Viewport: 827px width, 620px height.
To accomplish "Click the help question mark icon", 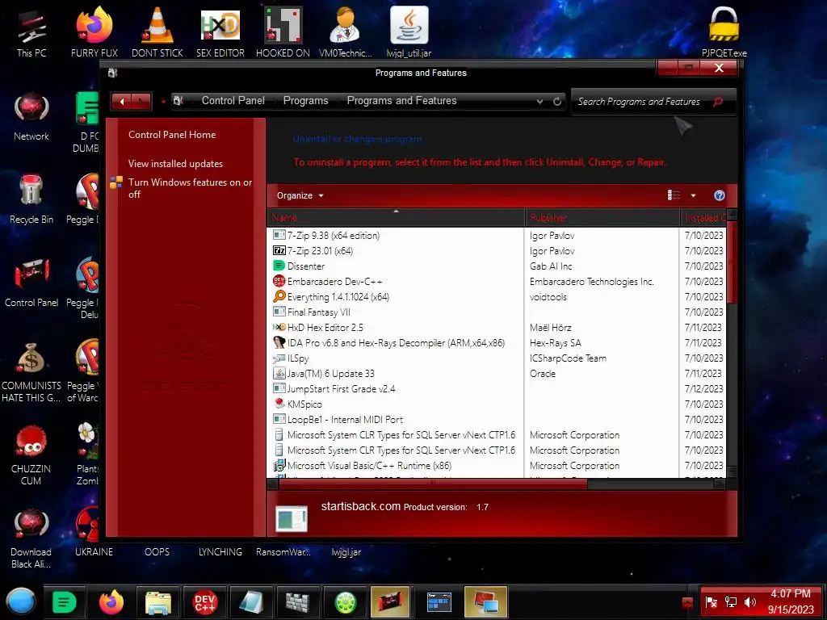I will [x=719, y=195].
